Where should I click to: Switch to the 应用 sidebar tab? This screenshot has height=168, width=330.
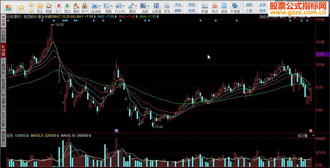click(x=3, y=23)
